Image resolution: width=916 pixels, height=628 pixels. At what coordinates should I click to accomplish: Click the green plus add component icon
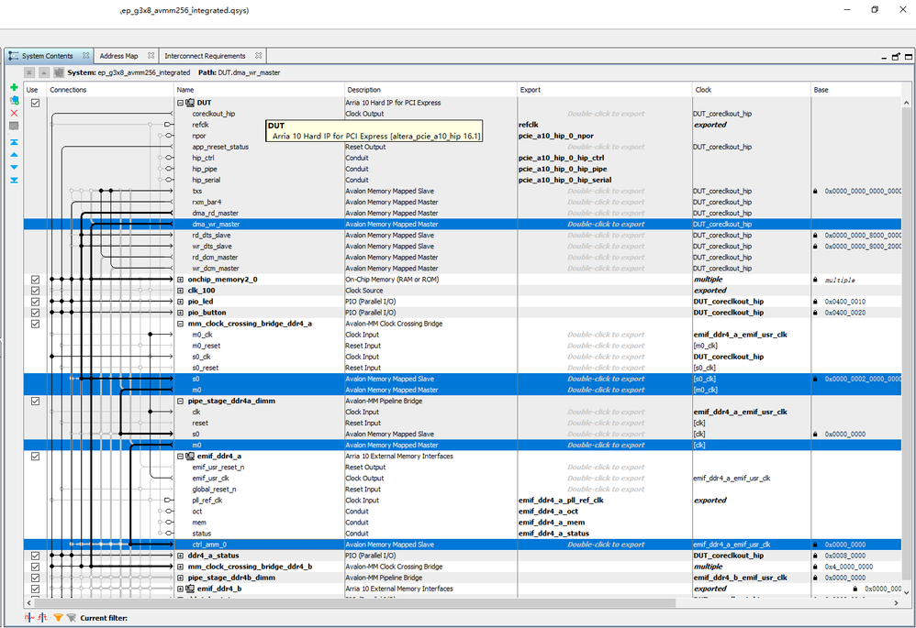tap(14, 88)
